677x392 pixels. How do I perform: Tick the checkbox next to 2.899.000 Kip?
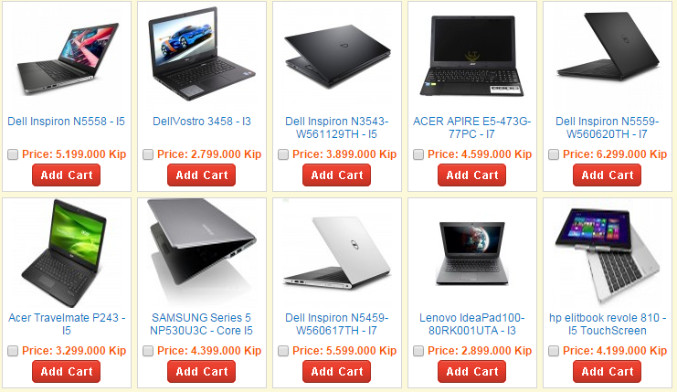tap(418, 351)
